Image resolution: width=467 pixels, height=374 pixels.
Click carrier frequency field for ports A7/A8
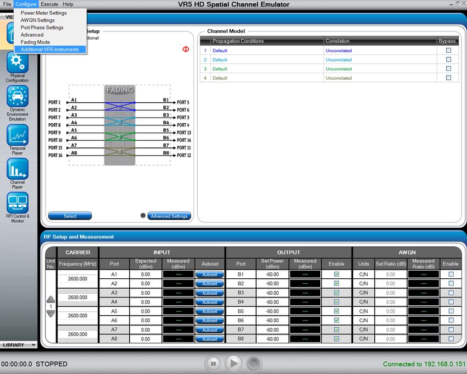click(x=77, y=334)
